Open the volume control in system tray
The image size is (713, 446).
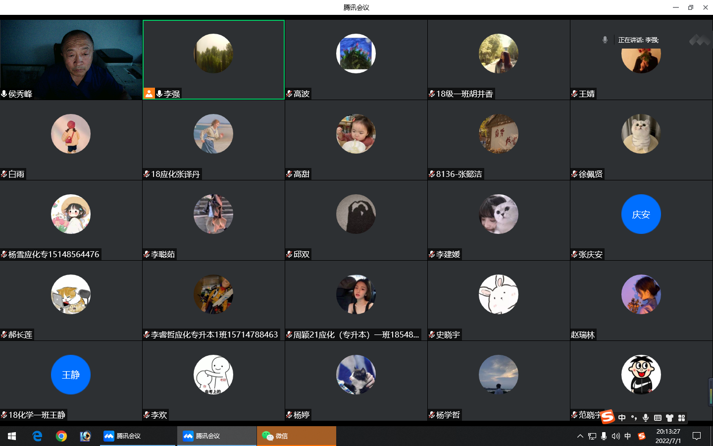pos(615,436)
